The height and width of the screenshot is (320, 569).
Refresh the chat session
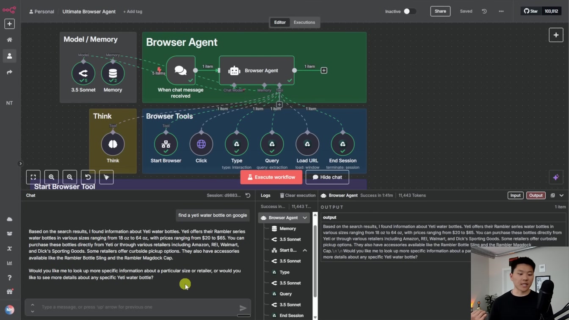pos(248,196)
